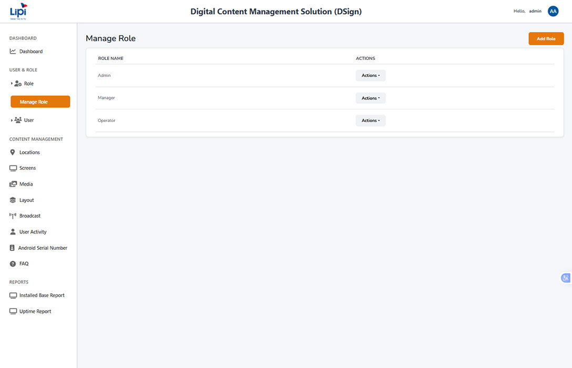Click the User menu label
This screenshot has height=368, width=572.
tap(29, 120)
